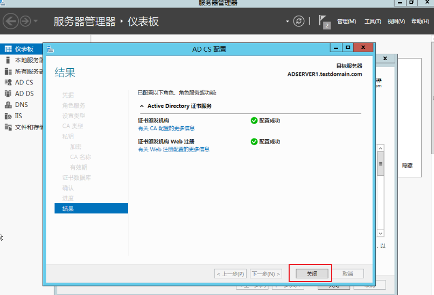Open link 有关 CA 配置的更多信息
This screenshot has width=434, height=295.
[166, 128]
